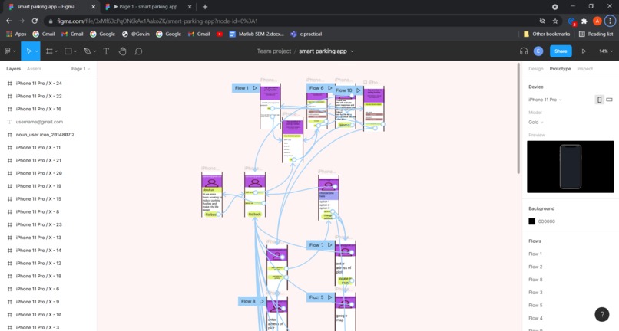The height and width of the screenshot is (331, 619).
Task: Select the Comment tool
Action: click(x=138, y=51)
